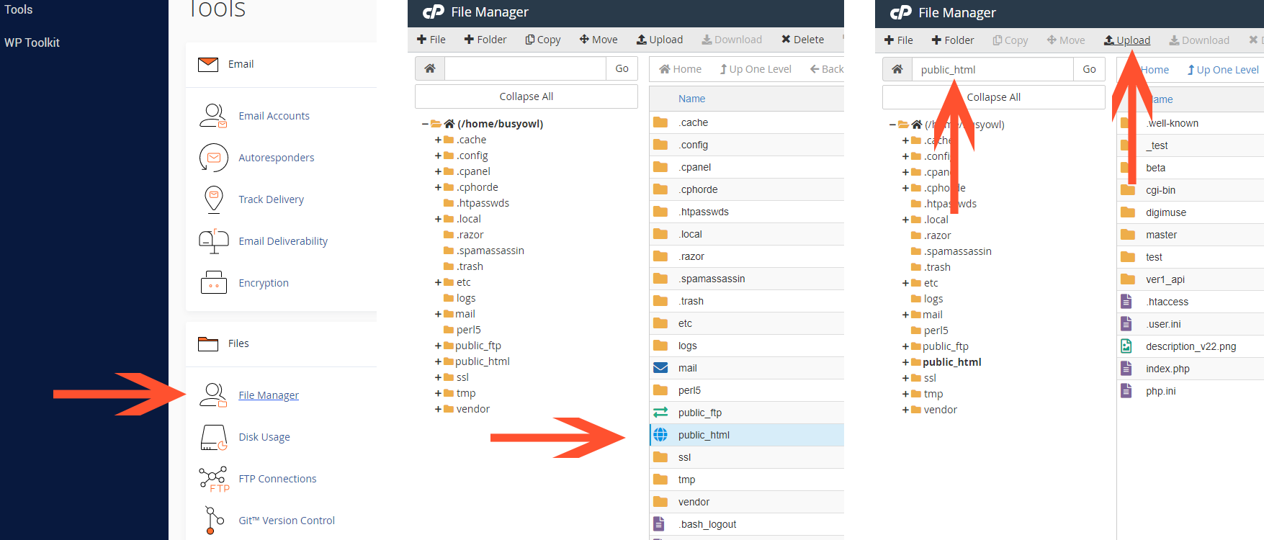
Task: Click the Track Delivery icon
Action: [x=213, y=199]
